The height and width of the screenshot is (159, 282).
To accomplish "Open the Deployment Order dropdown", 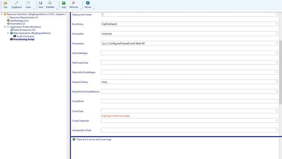I will (x=276, y=15).
